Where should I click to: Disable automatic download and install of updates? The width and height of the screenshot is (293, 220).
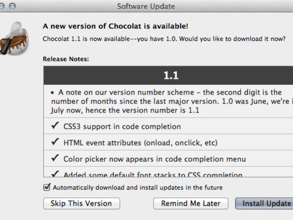(x=47, y=187)
